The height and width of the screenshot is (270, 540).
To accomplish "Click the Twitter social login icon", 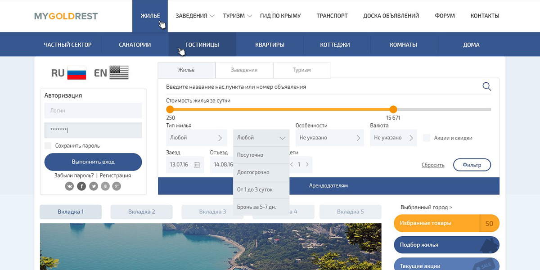I will click(94, 186).
